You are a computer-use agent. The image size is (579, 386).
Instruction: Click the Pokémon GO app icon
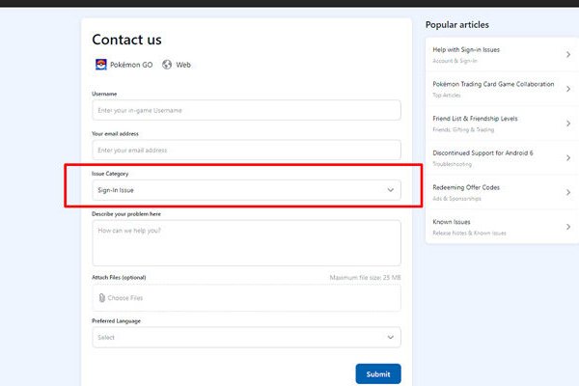coord(100,65)
